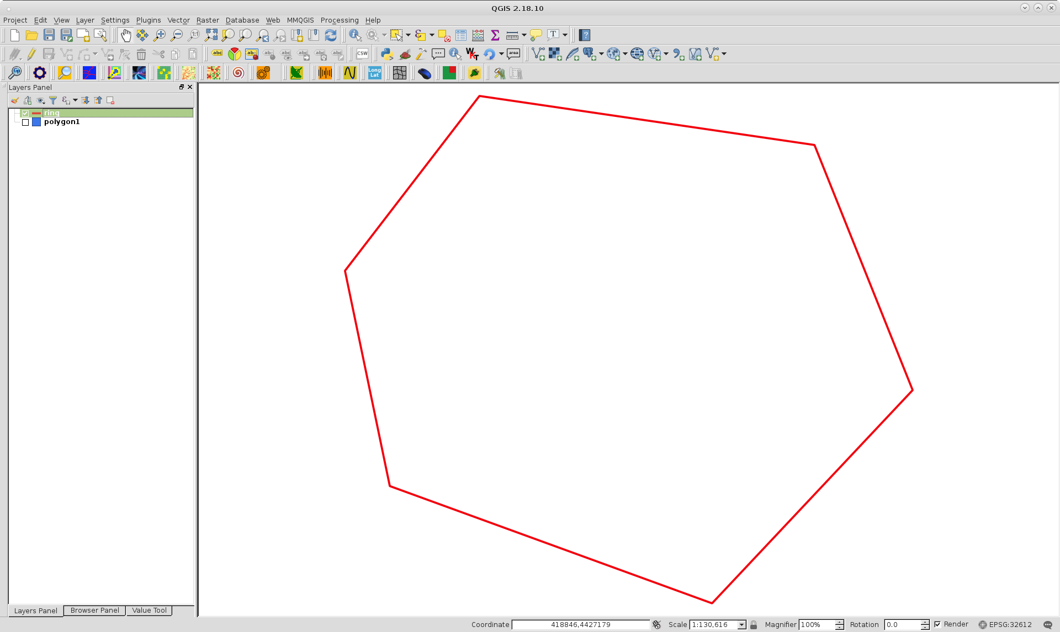Uncheck the ring layer visibility checkbox
The width and height of the screenshot is (1060, 632).
pos(25,113)
